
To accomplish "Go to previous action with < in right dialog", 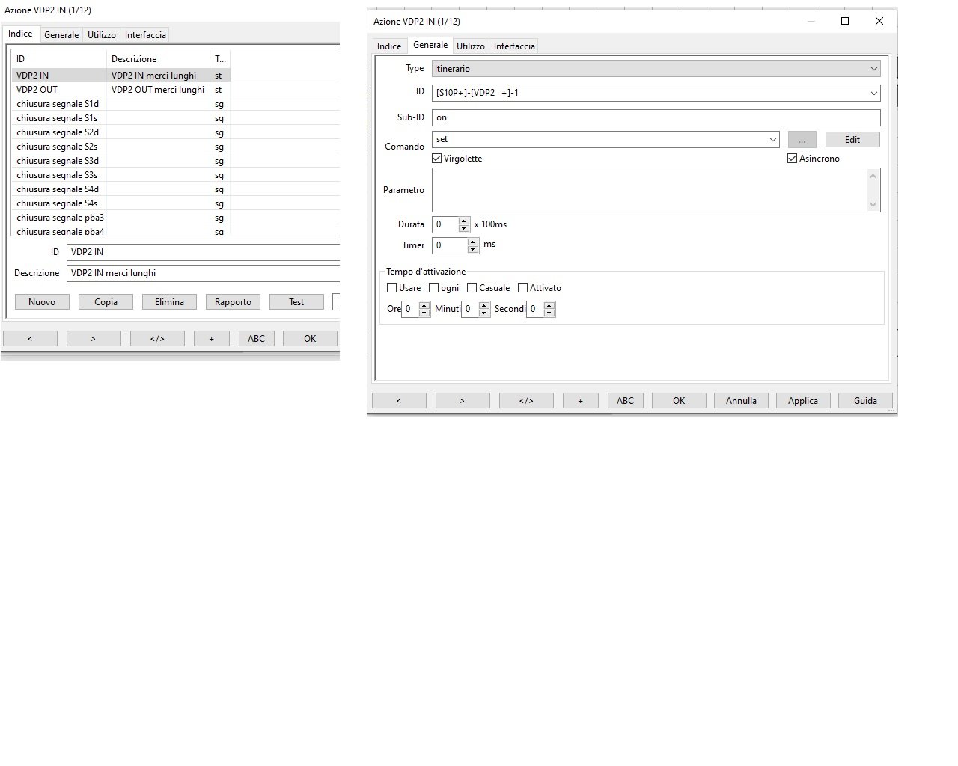I will [x=398, y=401].
